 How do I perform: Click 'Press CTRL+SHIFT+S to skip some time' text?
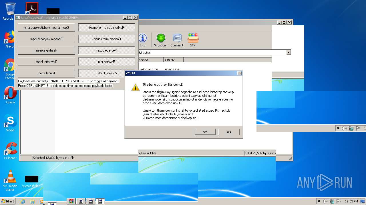66,86
